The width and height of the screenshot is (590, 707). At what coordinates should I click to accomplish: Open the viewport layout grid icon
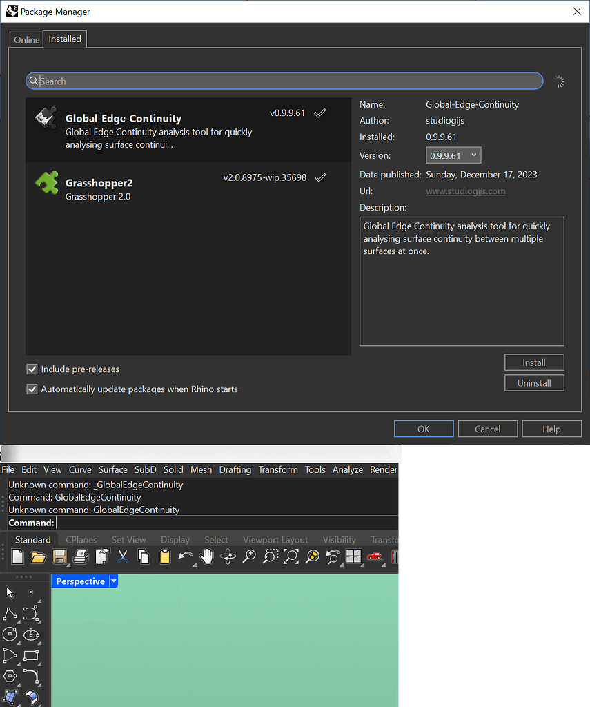(x=354, y=556)
